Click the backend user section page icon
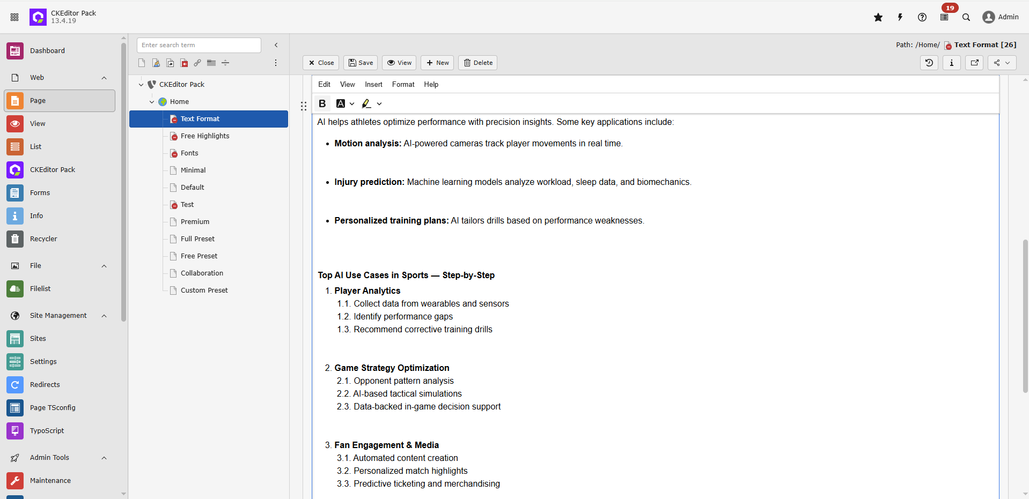This screenshot has height=499, width=1029. coord(156,63)
